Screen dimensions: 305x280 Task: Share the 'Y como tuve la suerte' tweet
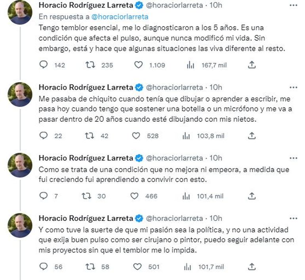coord(252,267)
